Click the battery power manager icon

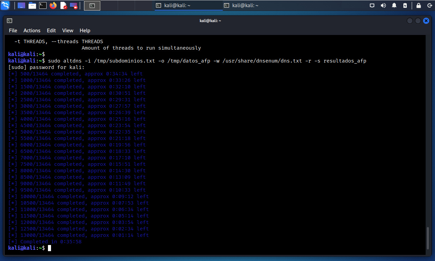click(405, 5)
